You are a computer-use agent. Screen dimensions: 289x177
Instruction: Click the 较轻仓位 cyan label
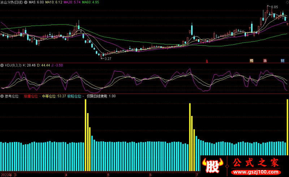click(75, 96)
